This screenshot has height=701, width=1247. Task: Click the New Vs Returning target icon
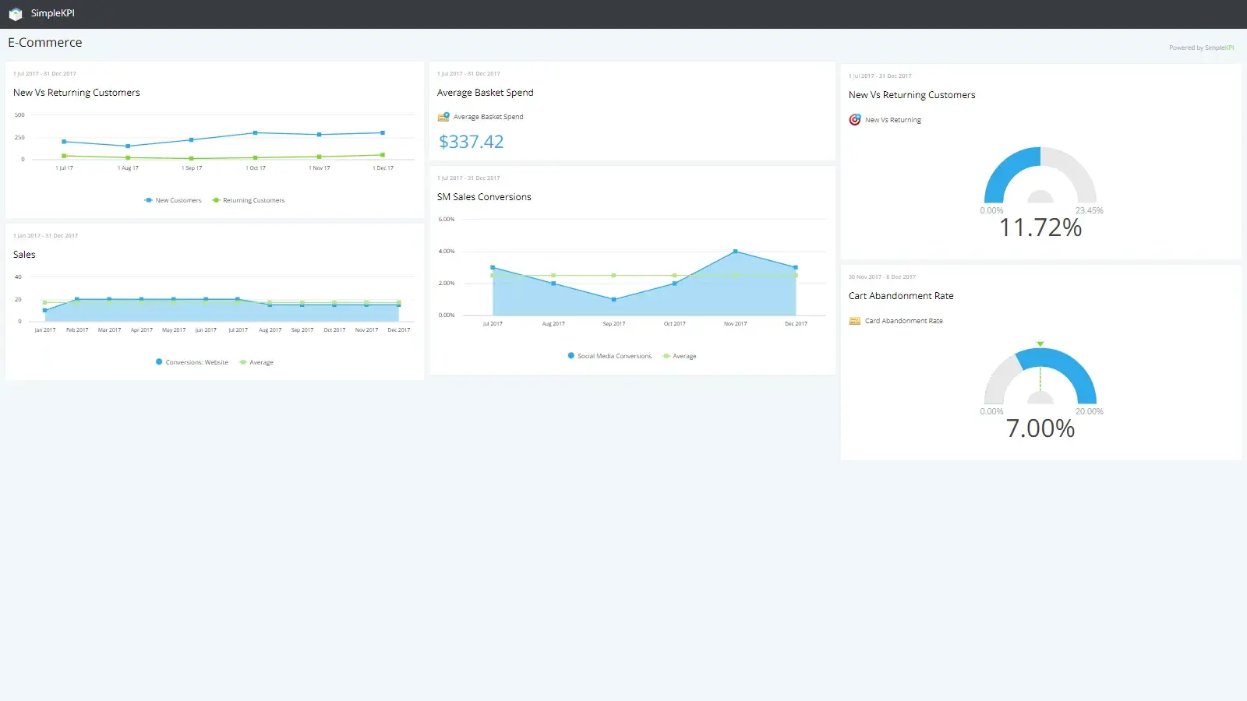[x=855, y=120]
